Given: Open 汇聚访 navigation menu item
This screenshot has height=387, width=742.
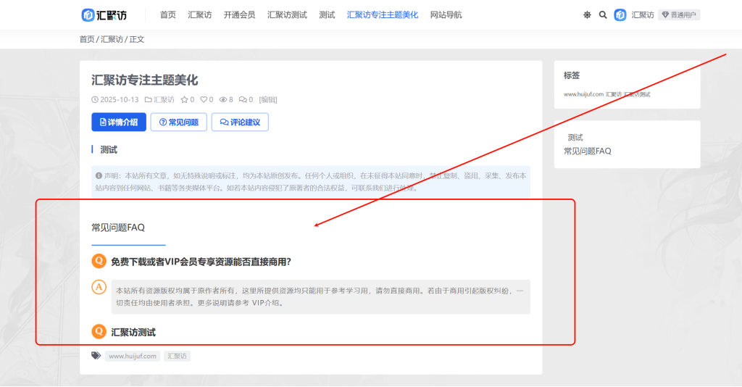Looking at the screenshot, I should point(200,15).
